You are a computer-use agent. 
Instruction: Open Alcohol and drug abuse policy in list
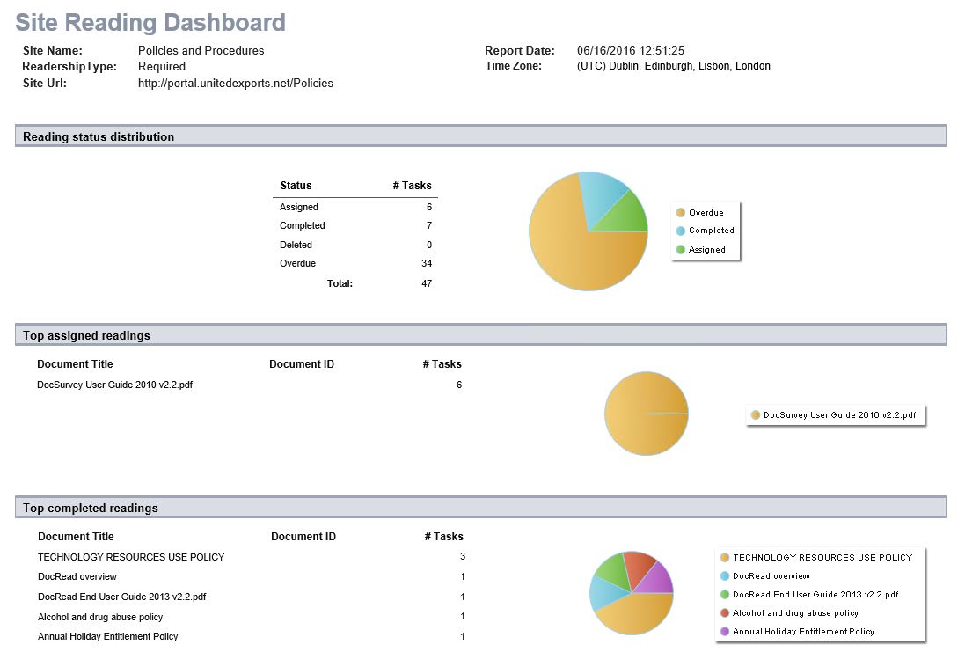(x=100, y=617)
